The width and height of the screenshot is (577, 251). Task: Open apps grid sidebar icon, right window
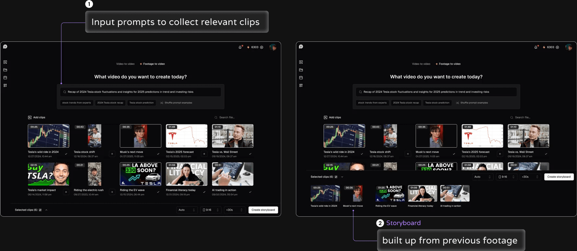coord(301,85)
